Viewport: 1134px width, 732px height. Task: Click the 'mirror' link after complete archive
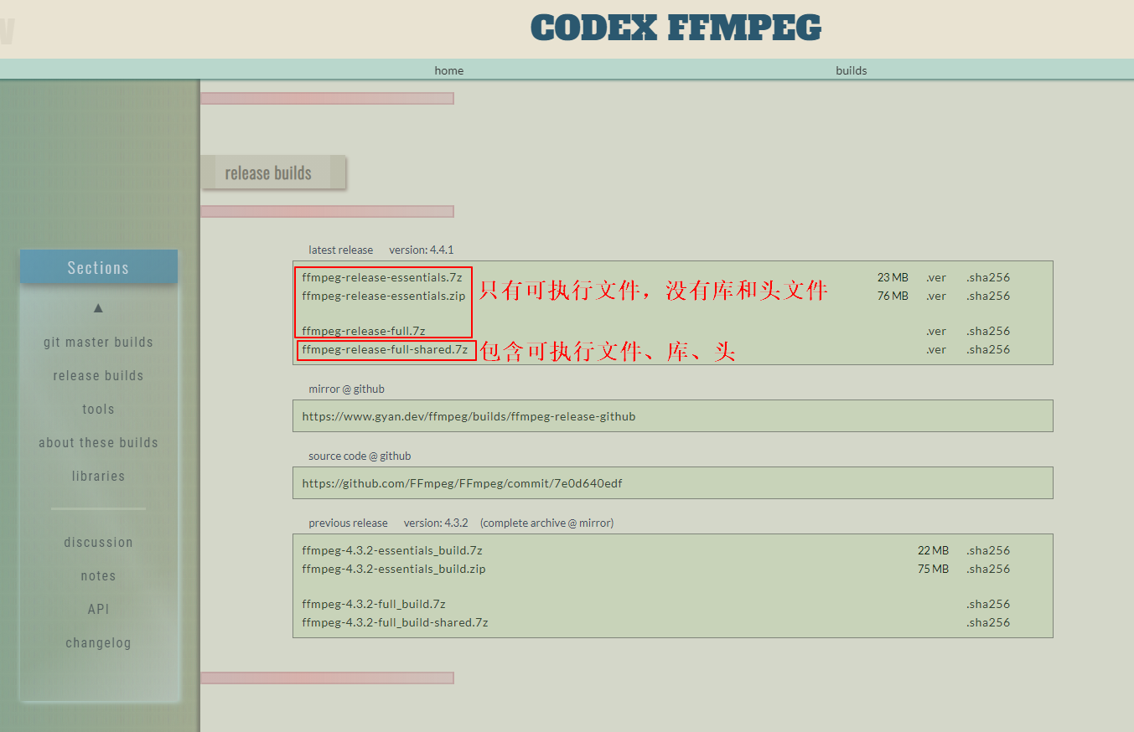click(595, 523)
